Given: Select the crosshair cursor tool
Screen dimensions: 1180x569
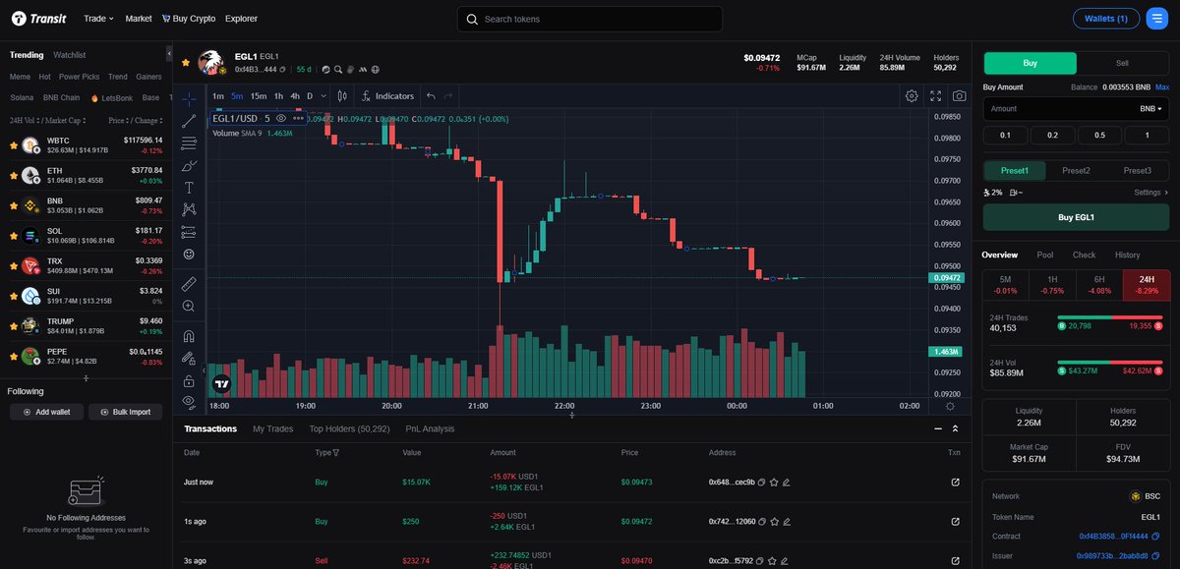Looking at the screenshot, I should (189, 98).
